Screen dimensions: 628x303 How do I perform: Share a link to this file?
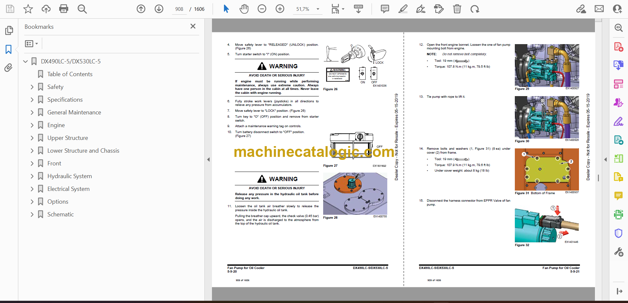point(581,9)
